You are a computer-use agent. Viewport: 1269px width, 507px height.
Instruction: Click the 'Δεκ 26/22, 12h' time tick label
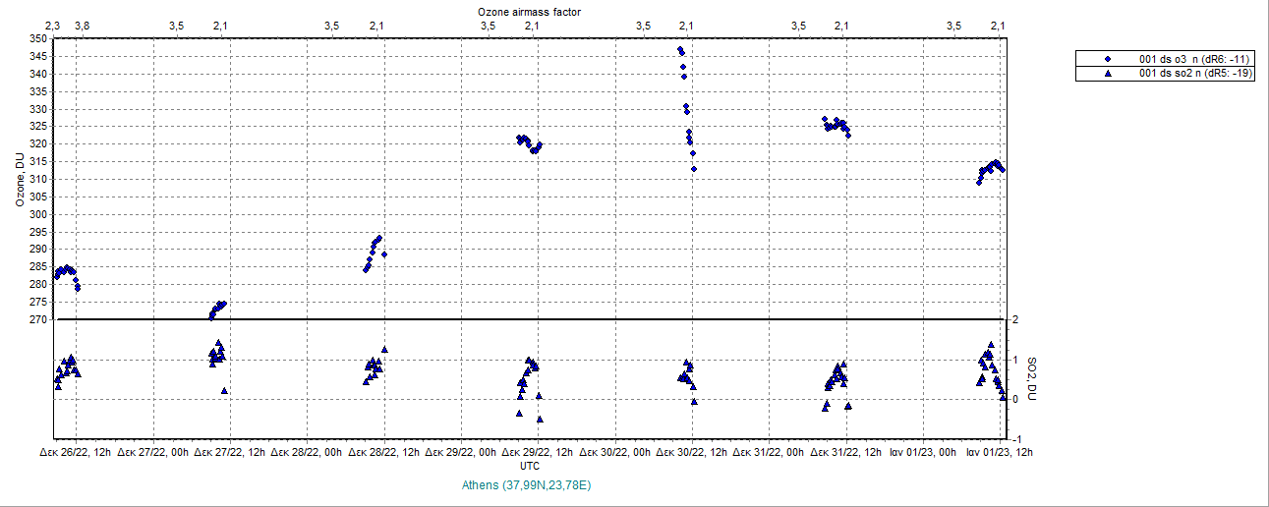click(x=78, y=453)
